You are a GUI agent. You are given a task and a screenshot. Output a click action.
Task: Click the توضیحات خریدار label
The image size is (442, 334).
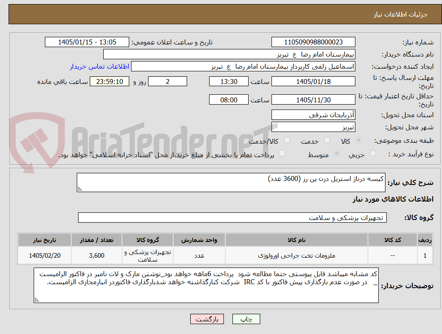tap(407, 286)
